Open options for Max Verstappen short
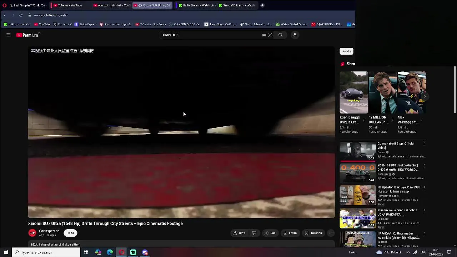Screen dimensions: 457x257 tap(422, 119)
